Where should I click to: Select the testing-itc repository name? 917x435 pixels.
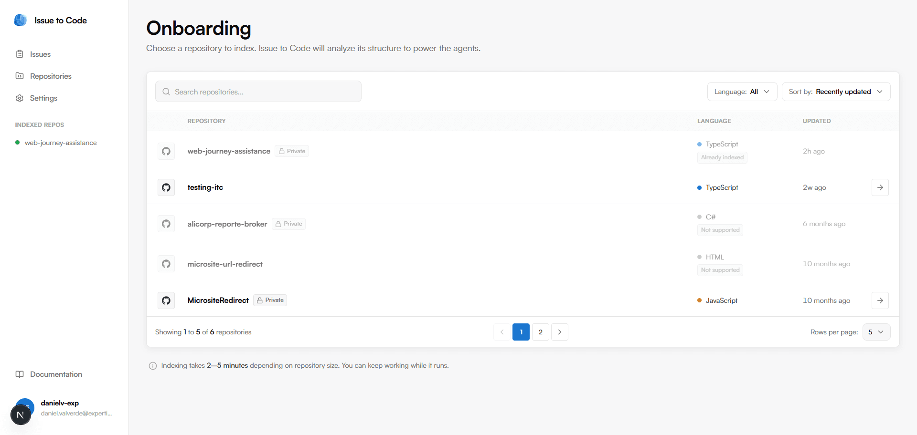point(205,187)
